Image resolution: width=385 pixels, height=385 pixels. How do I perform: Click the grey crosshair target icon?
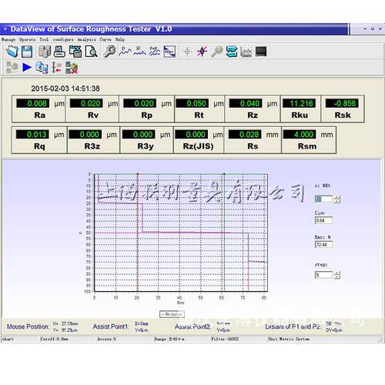coord(187,52)
